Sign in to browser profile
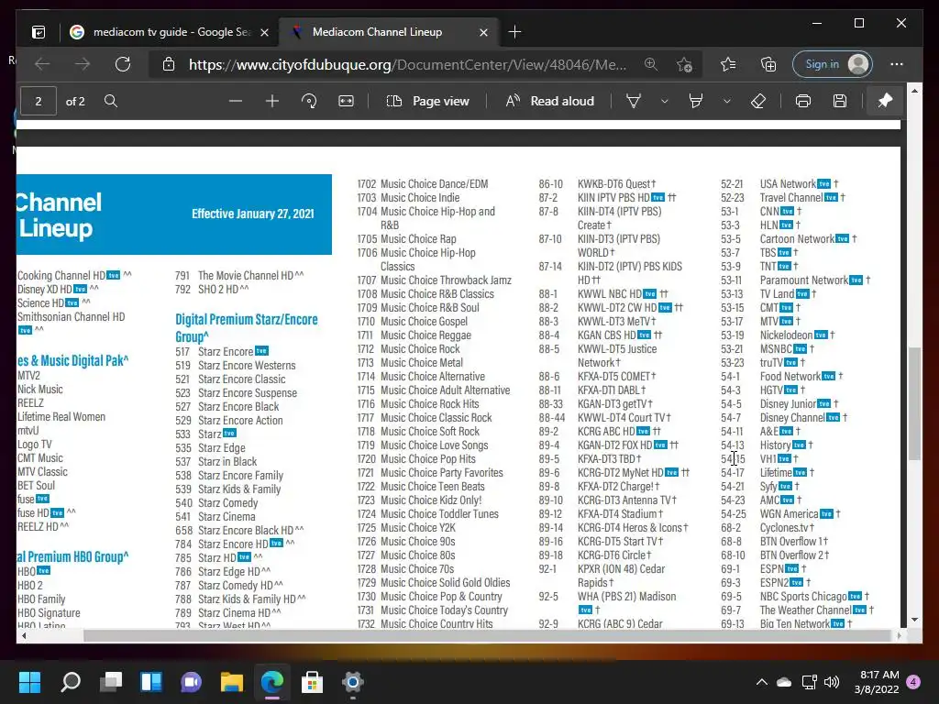This screenshot has height=704, width=939. coord(833,64)
